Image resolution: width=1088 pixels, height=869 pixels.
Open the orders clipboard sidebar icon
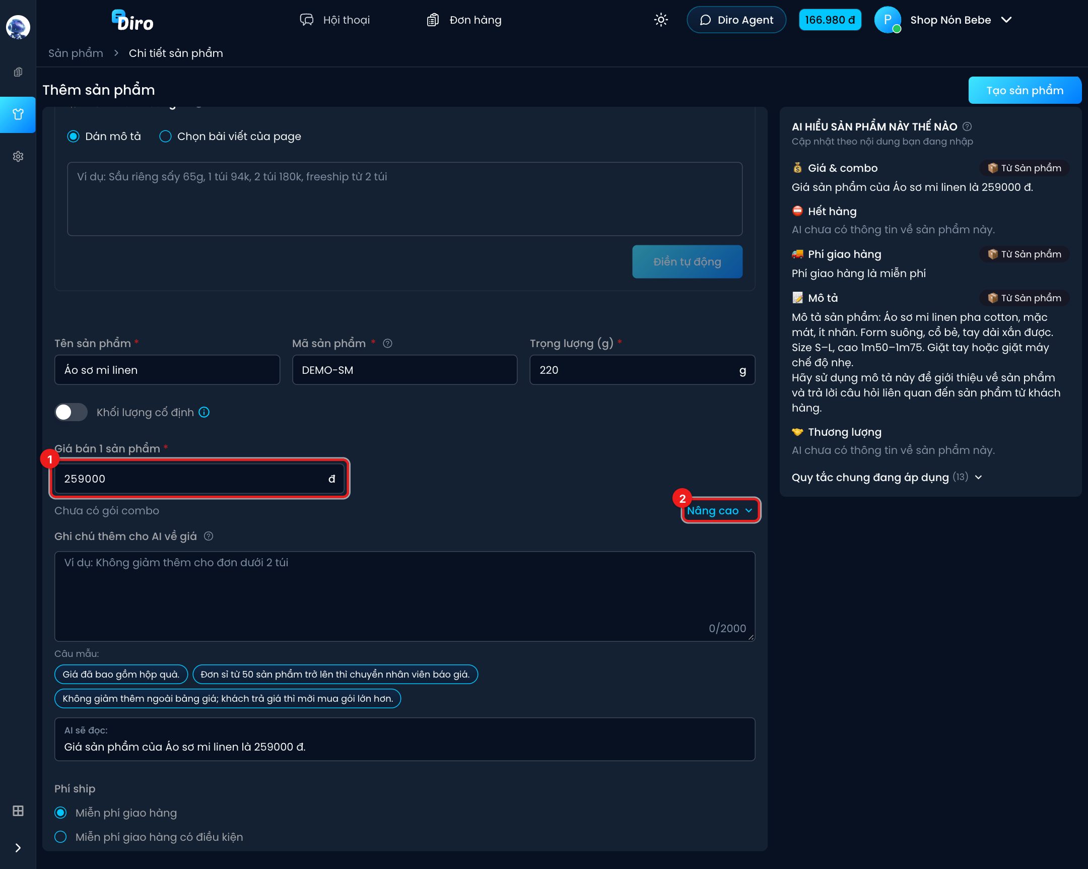[x=18, y=72]
